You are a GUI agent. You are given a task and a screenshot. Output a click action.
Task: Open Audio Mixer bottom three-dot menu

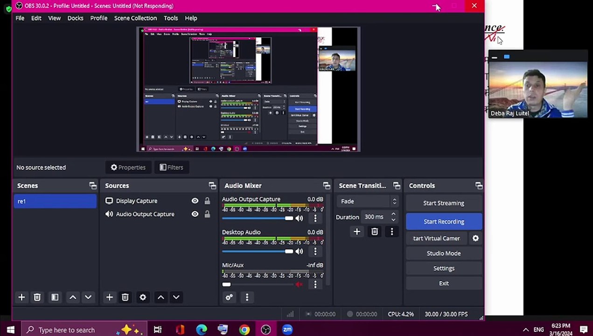pos(247,297)
